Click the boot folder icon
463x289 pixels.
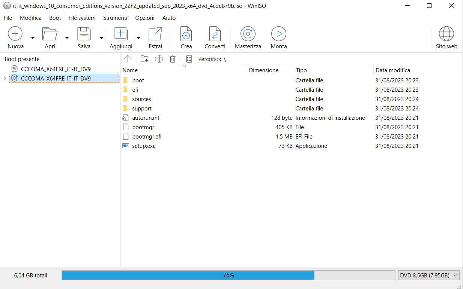[x=125, y=80]
